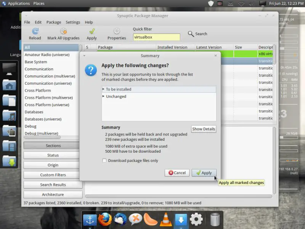
Task: Switch the filter view to Sections
Action: (x=53, y=145)
